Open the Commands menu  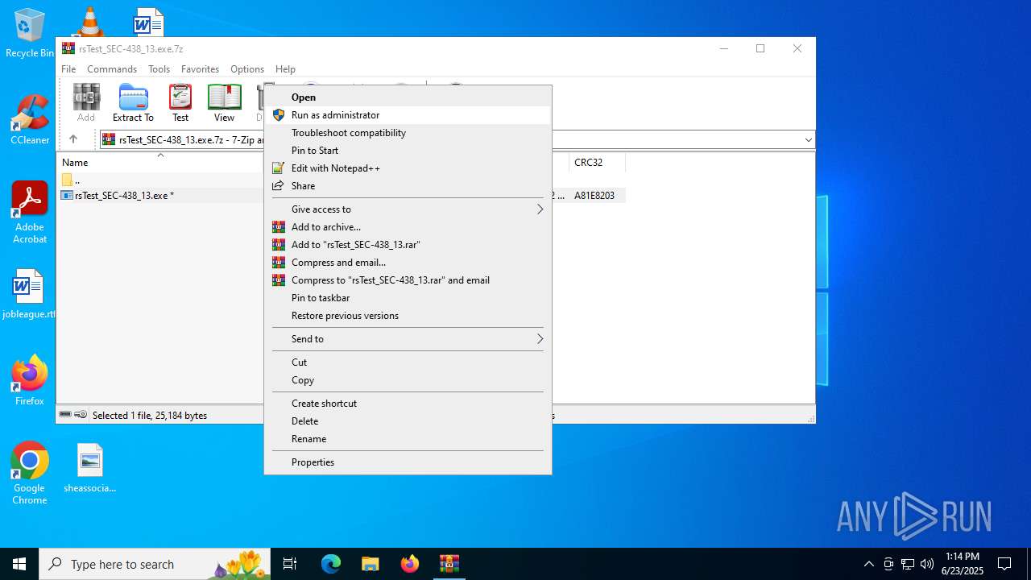click(112, 69)
